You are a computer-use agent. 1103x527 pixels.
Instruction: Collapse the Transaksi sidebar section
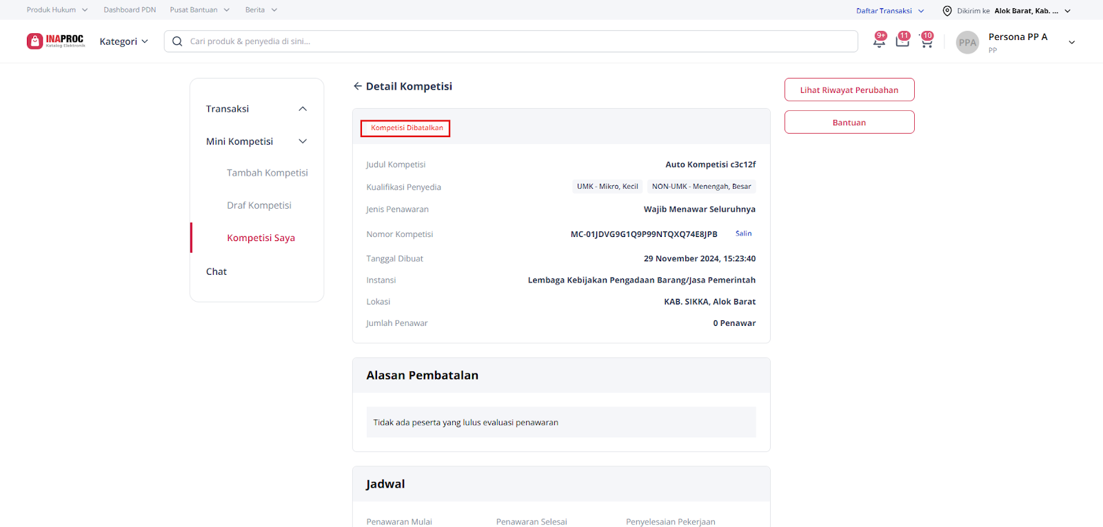(x=302, y=109)
